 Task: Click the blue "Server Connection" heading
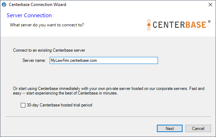pyautogui.click(x=29, y=15)
